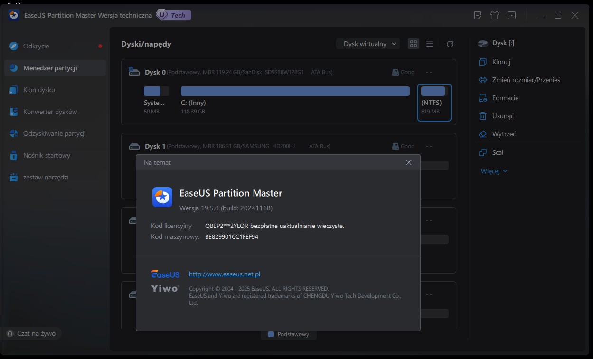Switch to list view of disks
The height and width of the screenshot is (359, 593).
(x=430, y=44)
